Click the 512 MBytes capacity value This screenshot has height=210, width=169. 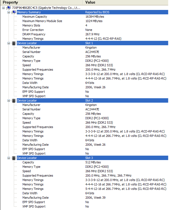pyautogui.click(x=93, y=162)
